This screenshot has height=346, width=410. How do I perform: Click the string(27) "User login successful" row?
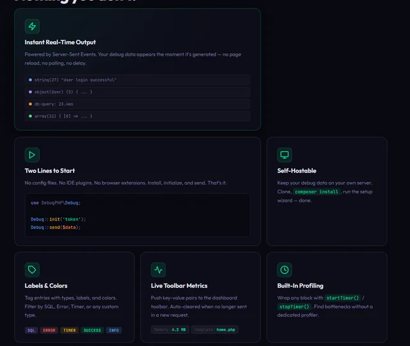[138, 79]
